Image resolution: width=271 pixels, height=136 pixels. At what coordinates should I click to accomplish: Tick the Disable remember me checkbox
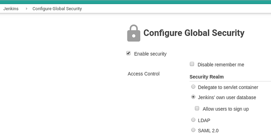pos(192,64)
